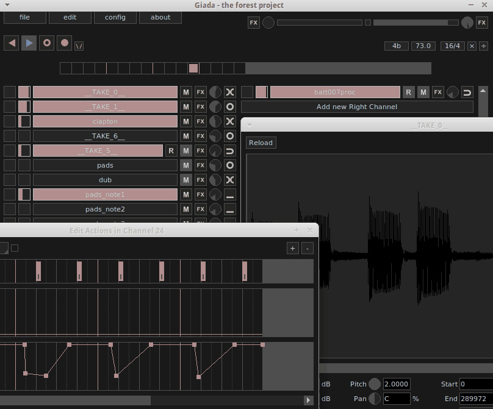Open master output FX at top right

coord(481,23)
